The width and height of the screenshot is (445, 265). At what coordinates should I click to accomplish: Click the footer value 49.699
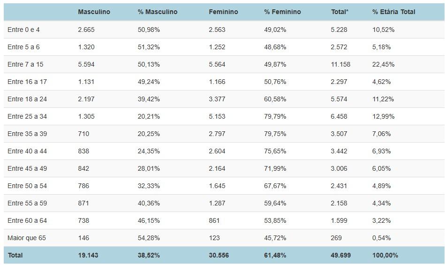[x=340, y=255]
